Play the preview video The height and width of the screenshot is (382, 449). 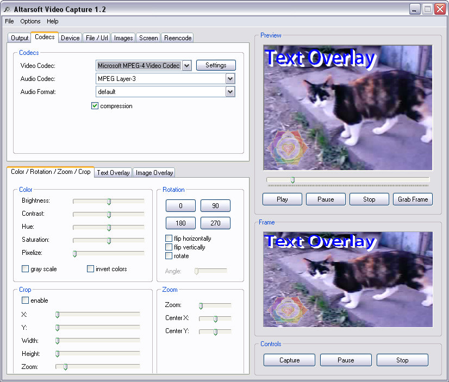point(282,199)
